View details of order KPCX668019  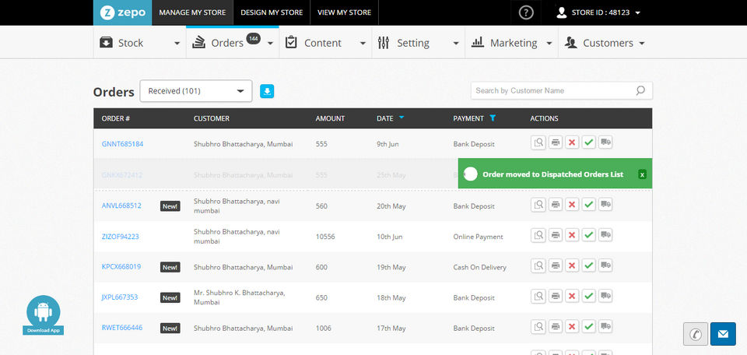(538, 266)
